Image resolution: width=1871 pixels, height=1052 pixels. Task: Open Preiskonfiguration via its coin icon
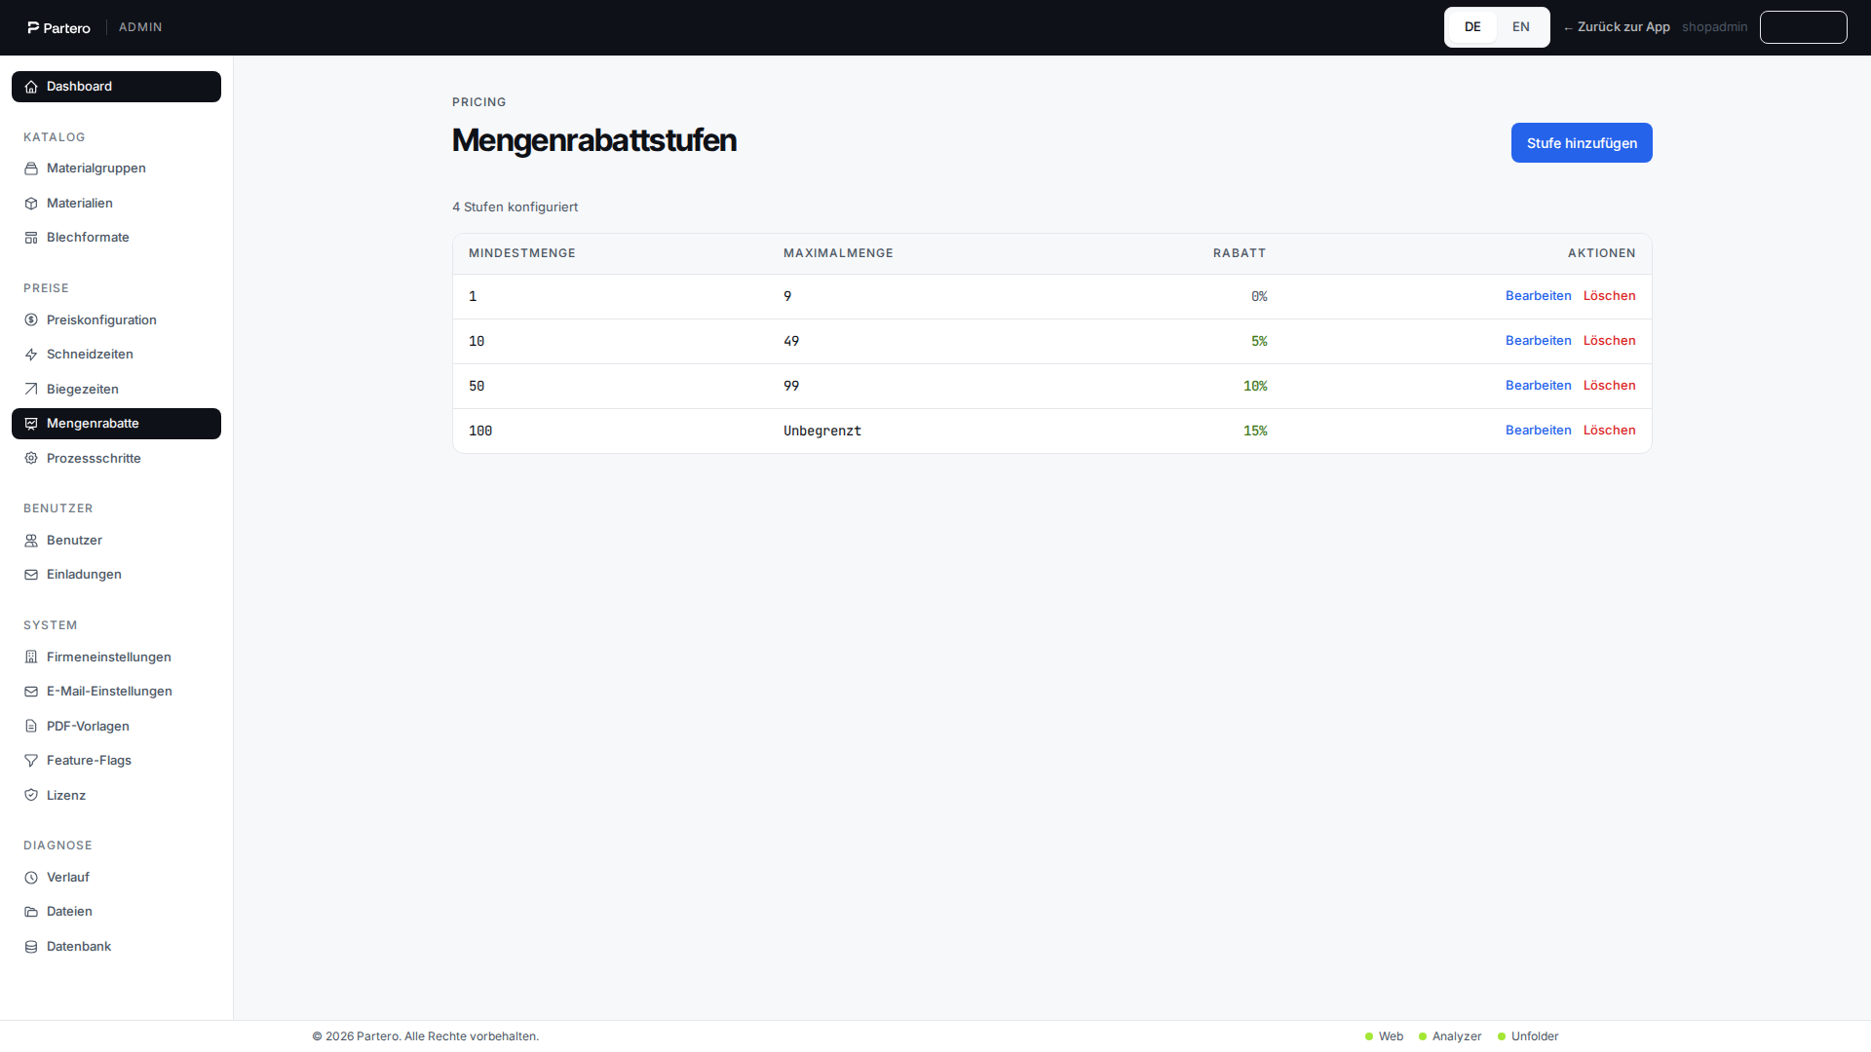point(31,320)
